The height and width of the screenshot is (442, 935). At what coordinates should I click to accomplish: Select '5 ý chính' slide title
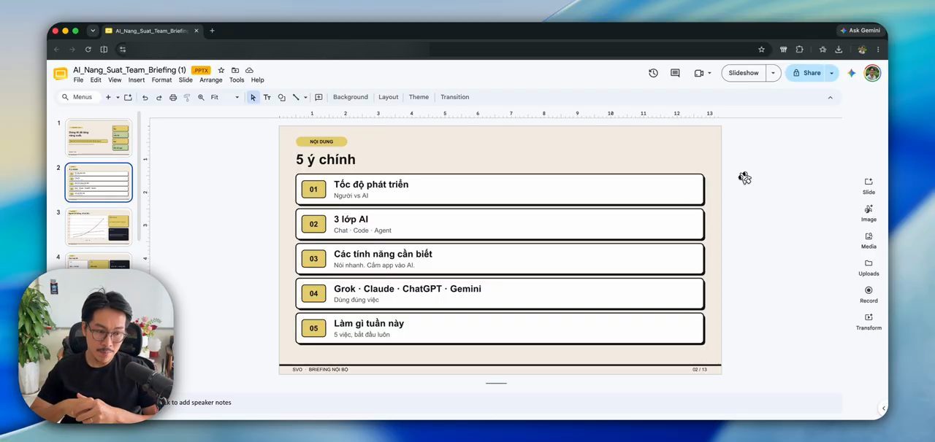tap(326, 160)
